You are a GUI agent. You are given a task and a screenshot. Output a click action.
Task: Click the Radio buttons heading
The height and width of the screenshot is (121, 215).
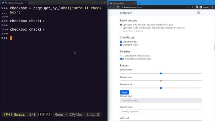(x=128, y=21)
